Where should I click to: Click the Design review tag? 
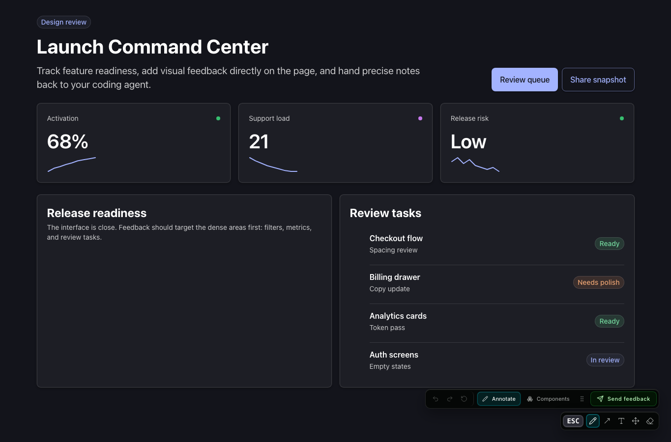tap(64, 22)
